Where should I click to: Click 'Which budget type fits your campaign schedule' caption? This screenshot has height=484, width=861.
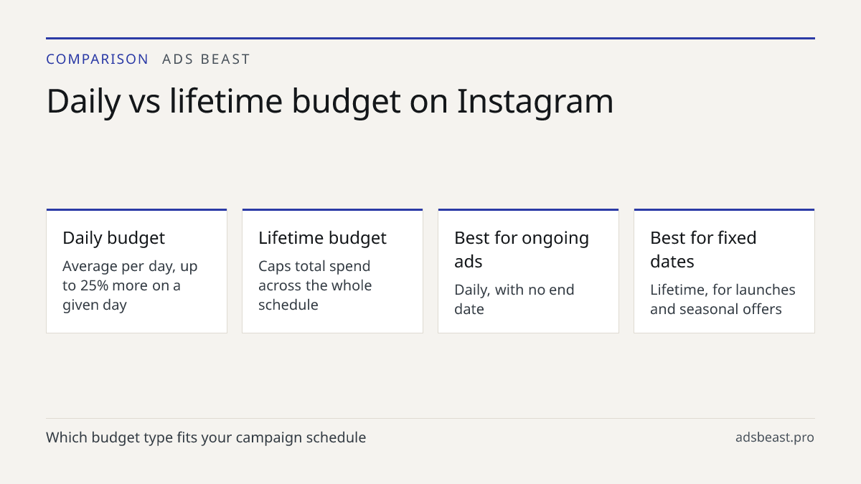pos(206,437)
